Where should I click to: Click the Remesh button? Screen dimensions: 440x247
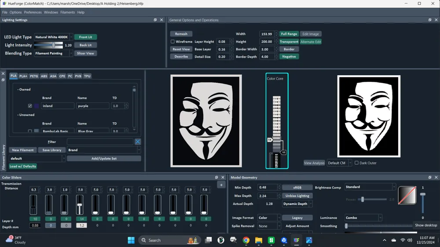[x=181, y=34]
